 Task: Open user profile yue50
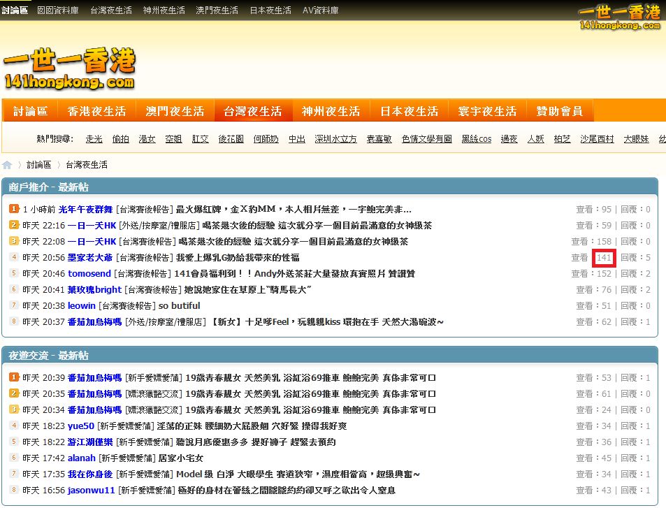click(x=80, y=426)
